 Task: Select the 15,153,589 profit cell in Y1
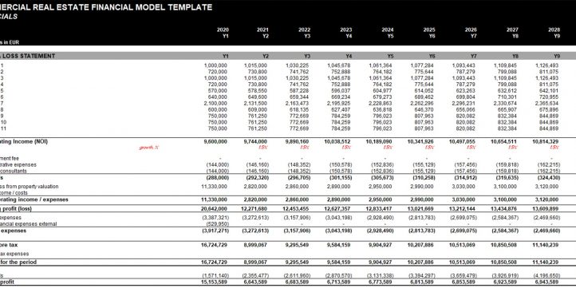(215, 282)
